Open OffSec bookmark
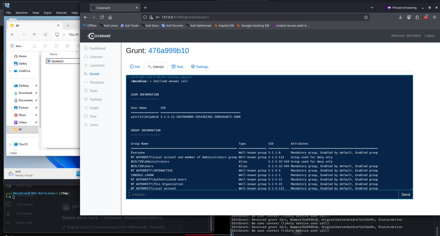Image resolution: width=440 pixels, height=236 pixels. (89, 25)
